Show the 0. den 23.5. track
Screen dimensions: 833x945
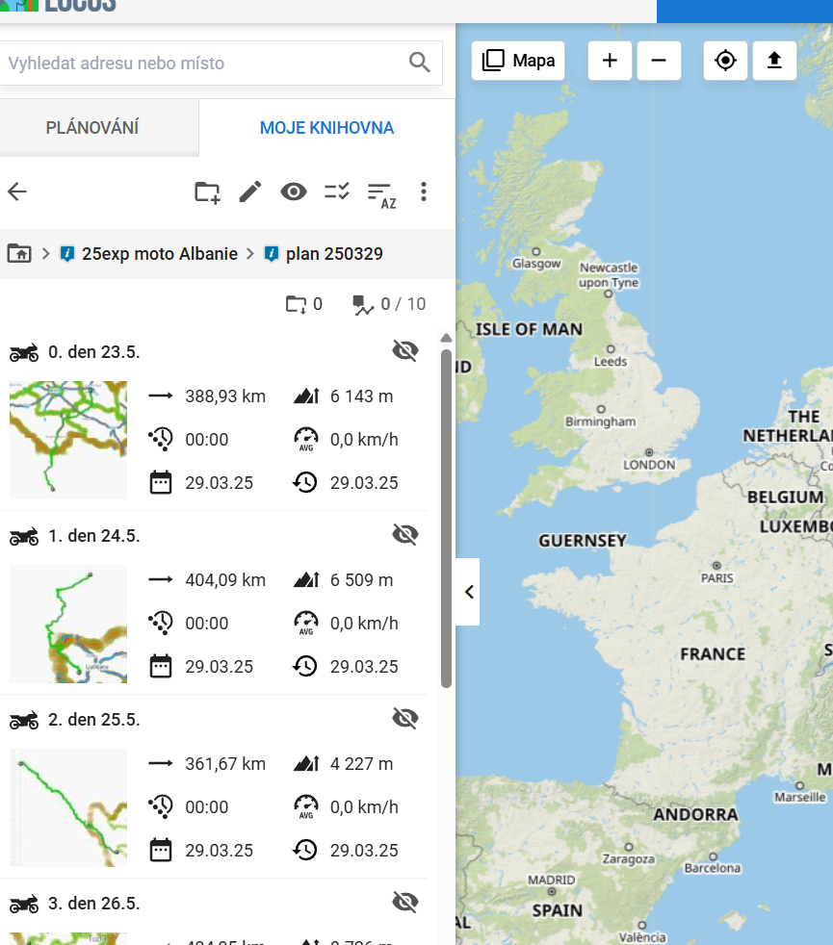point(405,351)
